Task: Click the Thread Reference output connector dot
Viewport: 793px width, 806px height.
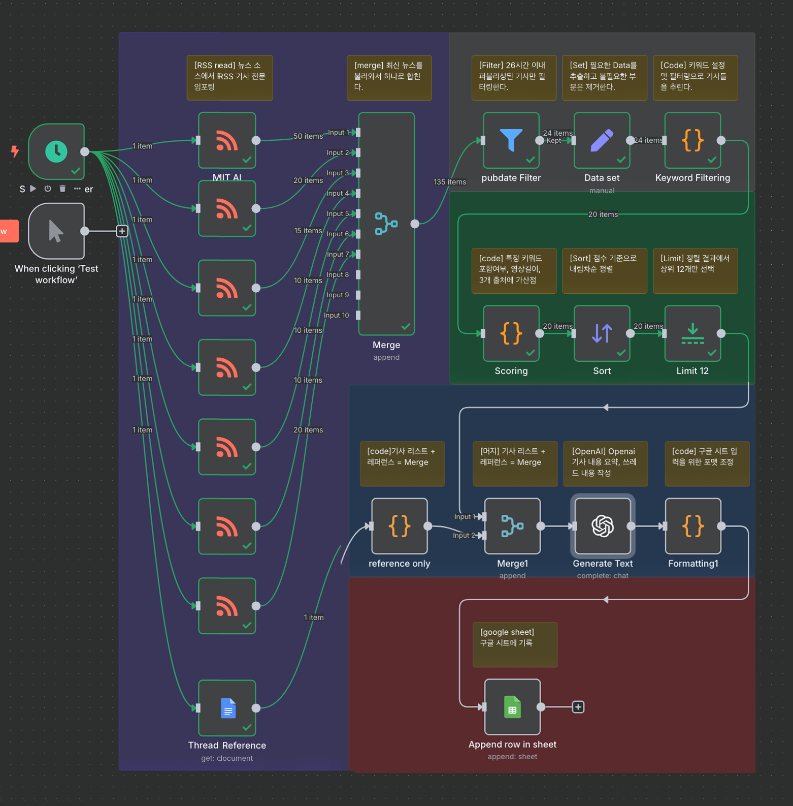Action: coord(256,708)
